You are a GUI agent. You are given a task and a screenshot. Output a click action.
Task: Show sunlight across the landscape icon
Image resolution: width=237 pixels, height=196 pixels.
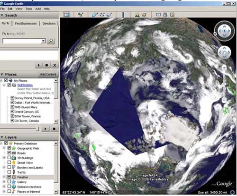[x=137, y=15]
